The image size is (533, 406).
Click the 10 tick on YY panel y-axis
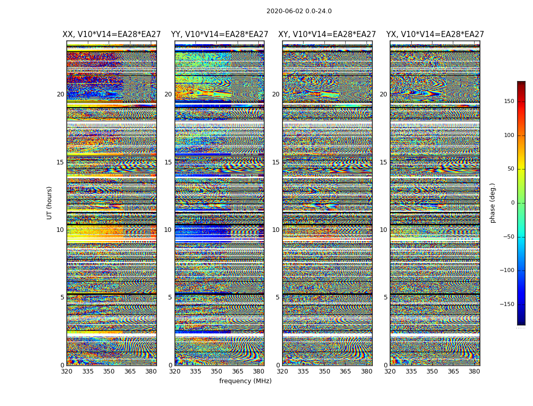(x=168, y=230)
